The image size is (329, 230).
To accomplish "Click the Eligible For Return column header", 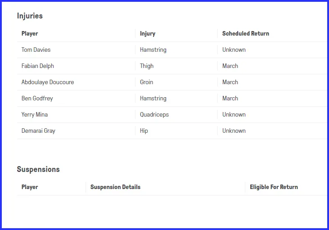I will coord(274,187).
